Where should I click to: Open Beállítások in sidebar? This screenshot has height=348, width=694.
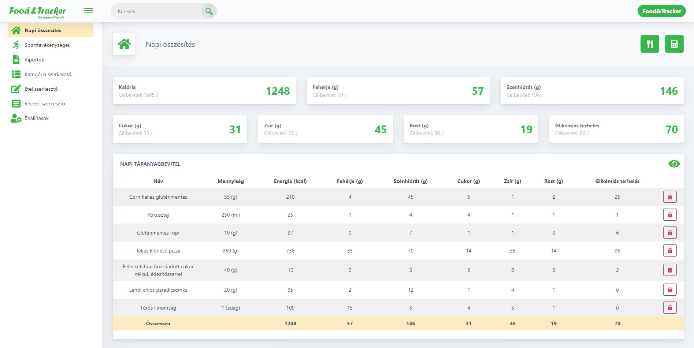(51, 118)
